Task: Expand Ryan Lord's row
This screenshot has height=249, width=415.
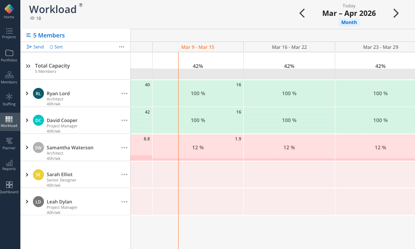Action: click(x=27, y=93)
